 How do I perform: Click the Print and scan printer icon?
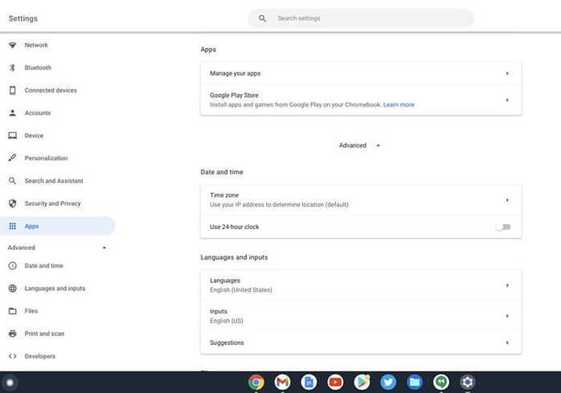tap(12, 334)
